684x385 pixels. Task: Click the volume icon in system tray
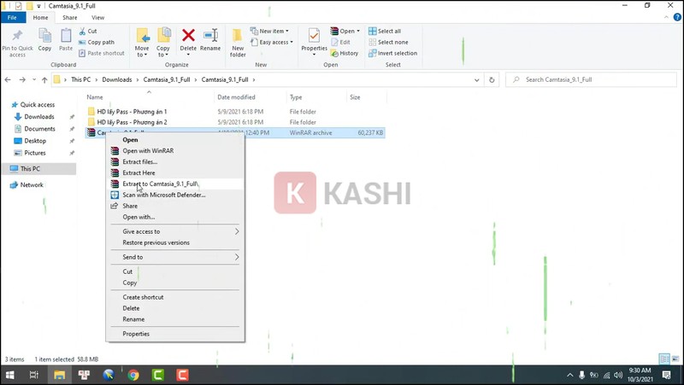click(x=618, y=375)
